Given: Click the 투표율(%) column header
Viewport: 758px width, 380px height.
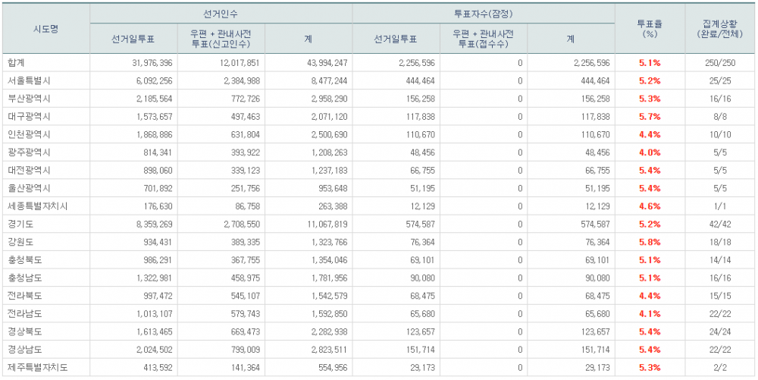Looking at the screenshot, I should point(650,29).
